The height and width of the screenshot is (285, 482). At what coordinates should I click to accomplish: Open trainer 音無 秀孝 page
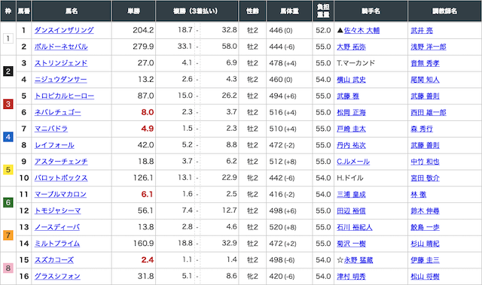(x=425, y=63)
